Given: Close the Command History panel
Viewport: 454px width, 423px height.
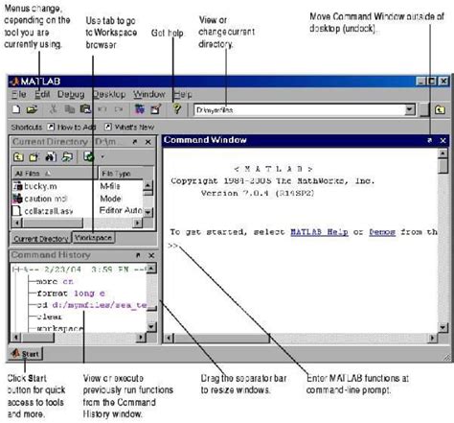Looking at the screenshot, I should click(x=151, y=255).
